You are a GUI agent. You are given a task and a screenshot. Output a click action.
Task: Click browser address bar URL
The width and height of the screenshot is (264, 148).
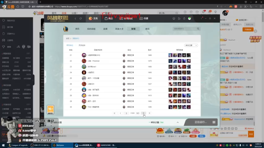click(81, 7)
